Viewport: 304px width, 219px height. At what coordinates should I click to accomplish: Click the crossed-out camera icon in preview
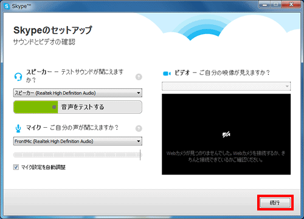[x=226, y=134]
